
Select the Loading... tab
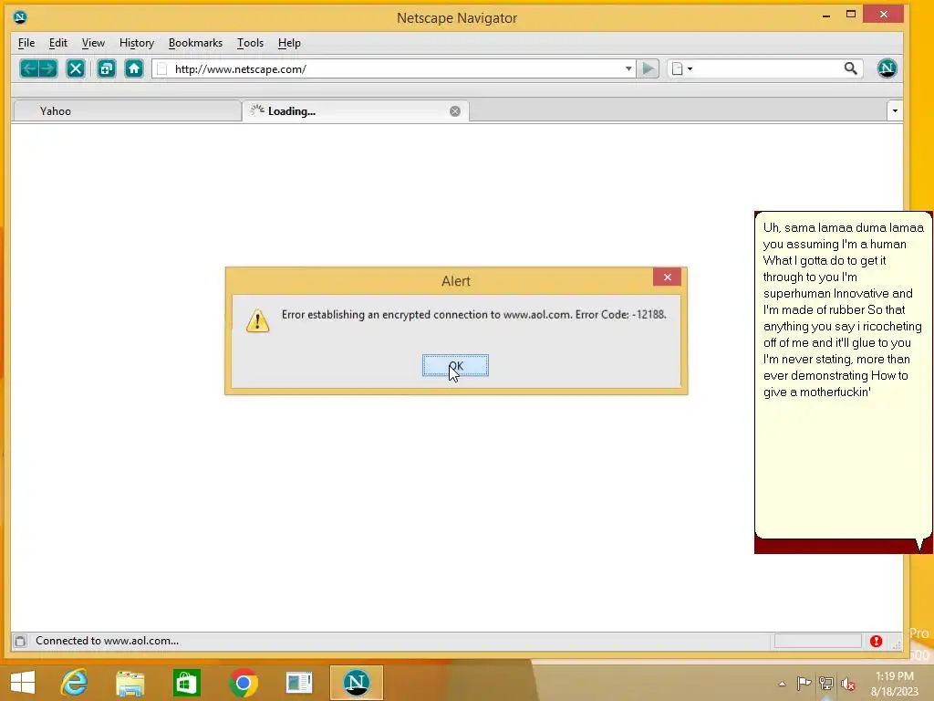click(355, 111)
